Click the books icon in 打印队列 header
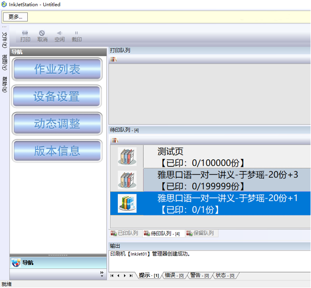This screenshot has width=311, height=288. click(114, 59)
